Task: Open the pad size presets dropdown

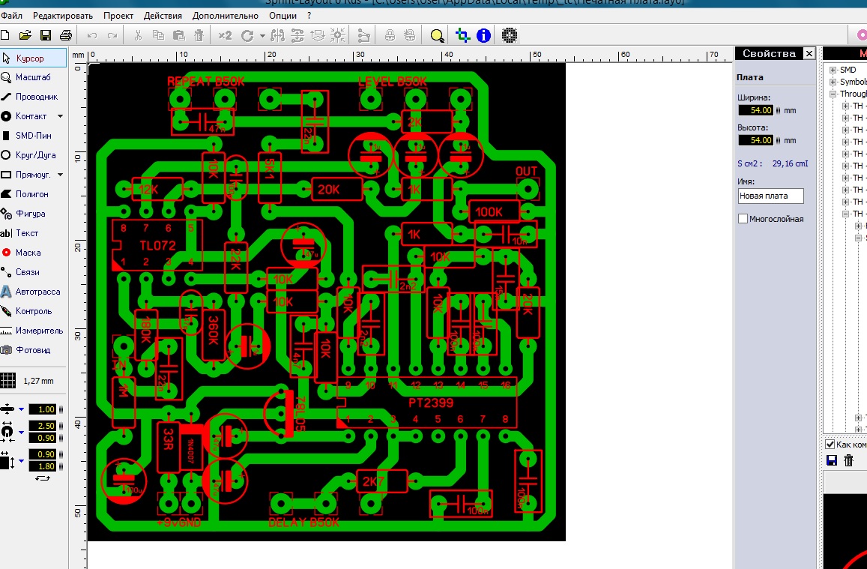Action: click(x=21, y=432)
